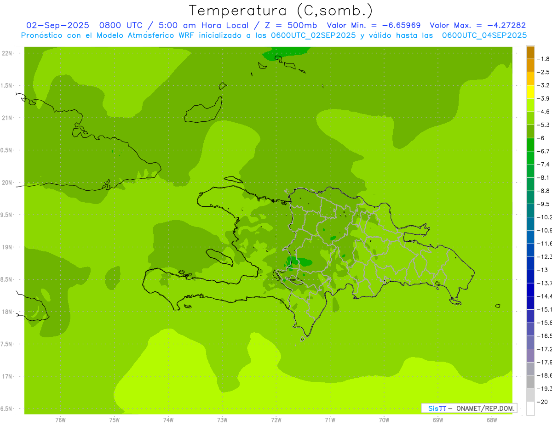This screenshot has width=552, height=426.
Task: Click the 17N latitude axis label
Action: click(7, 376)
